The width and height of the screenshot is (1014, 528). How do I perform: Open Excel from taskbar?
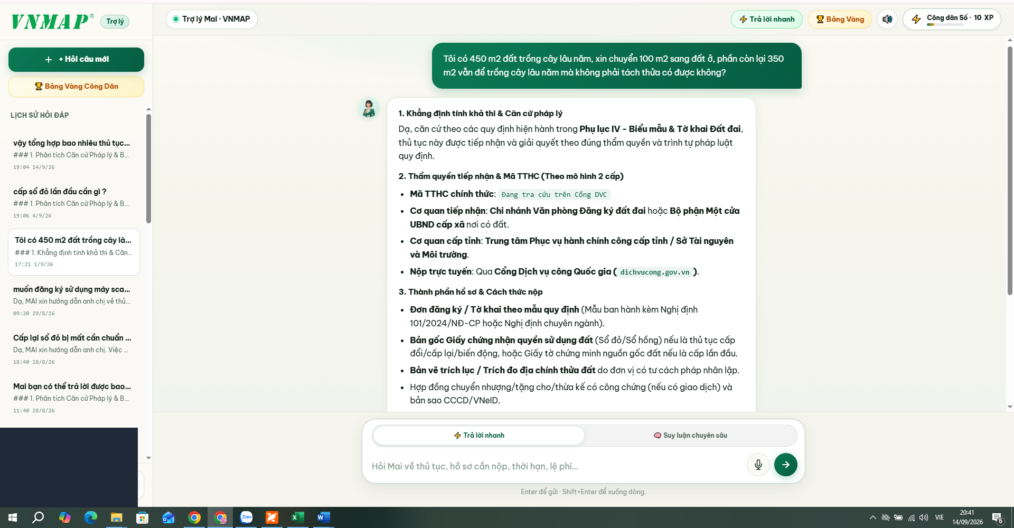(298, 517)
